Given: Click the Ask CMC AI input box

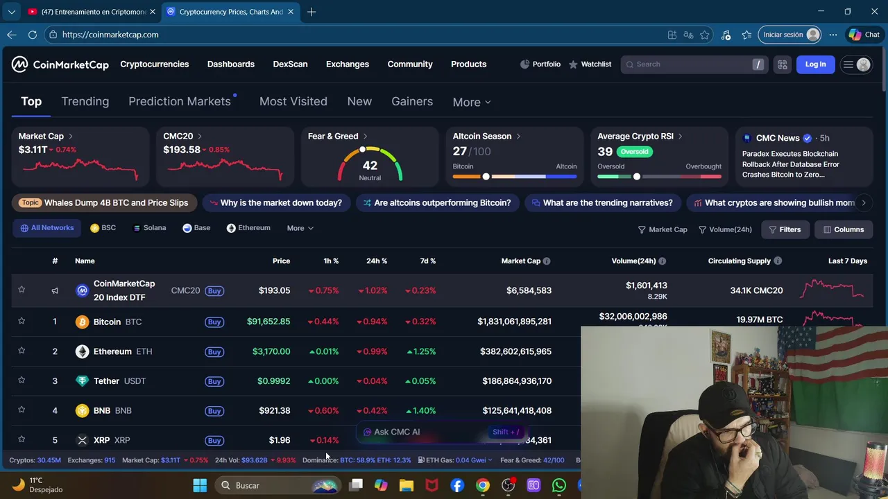Looking at the screenshot, I should (441, 432).
